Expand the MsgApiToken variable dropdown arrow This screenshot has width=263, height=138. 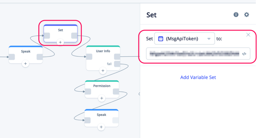209,39
